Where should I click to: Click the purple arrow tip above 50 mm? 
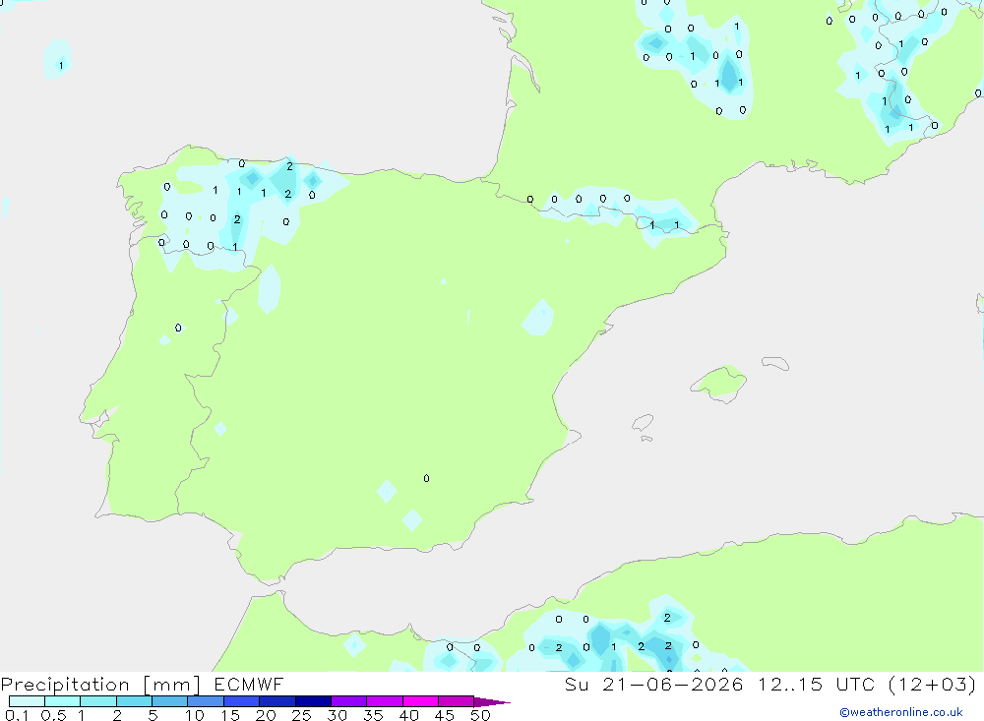[491, 702]
